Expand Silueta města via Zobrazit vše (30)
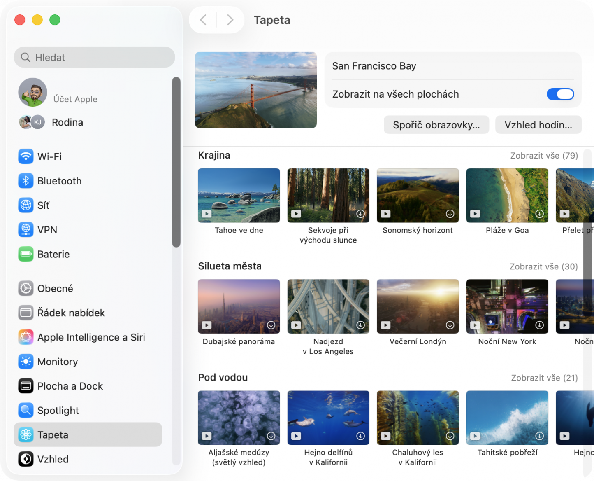Screen dimensions: 594x481 543,267
